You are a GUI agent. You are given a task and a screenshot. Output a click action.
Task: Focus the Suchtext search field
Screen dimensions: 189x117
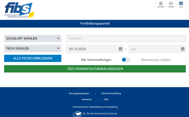126,38
